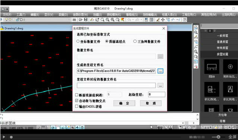Select the 三角网数据文件 radio option
The width and height of the screenshot is (238, 140).
tap(135, 41)
